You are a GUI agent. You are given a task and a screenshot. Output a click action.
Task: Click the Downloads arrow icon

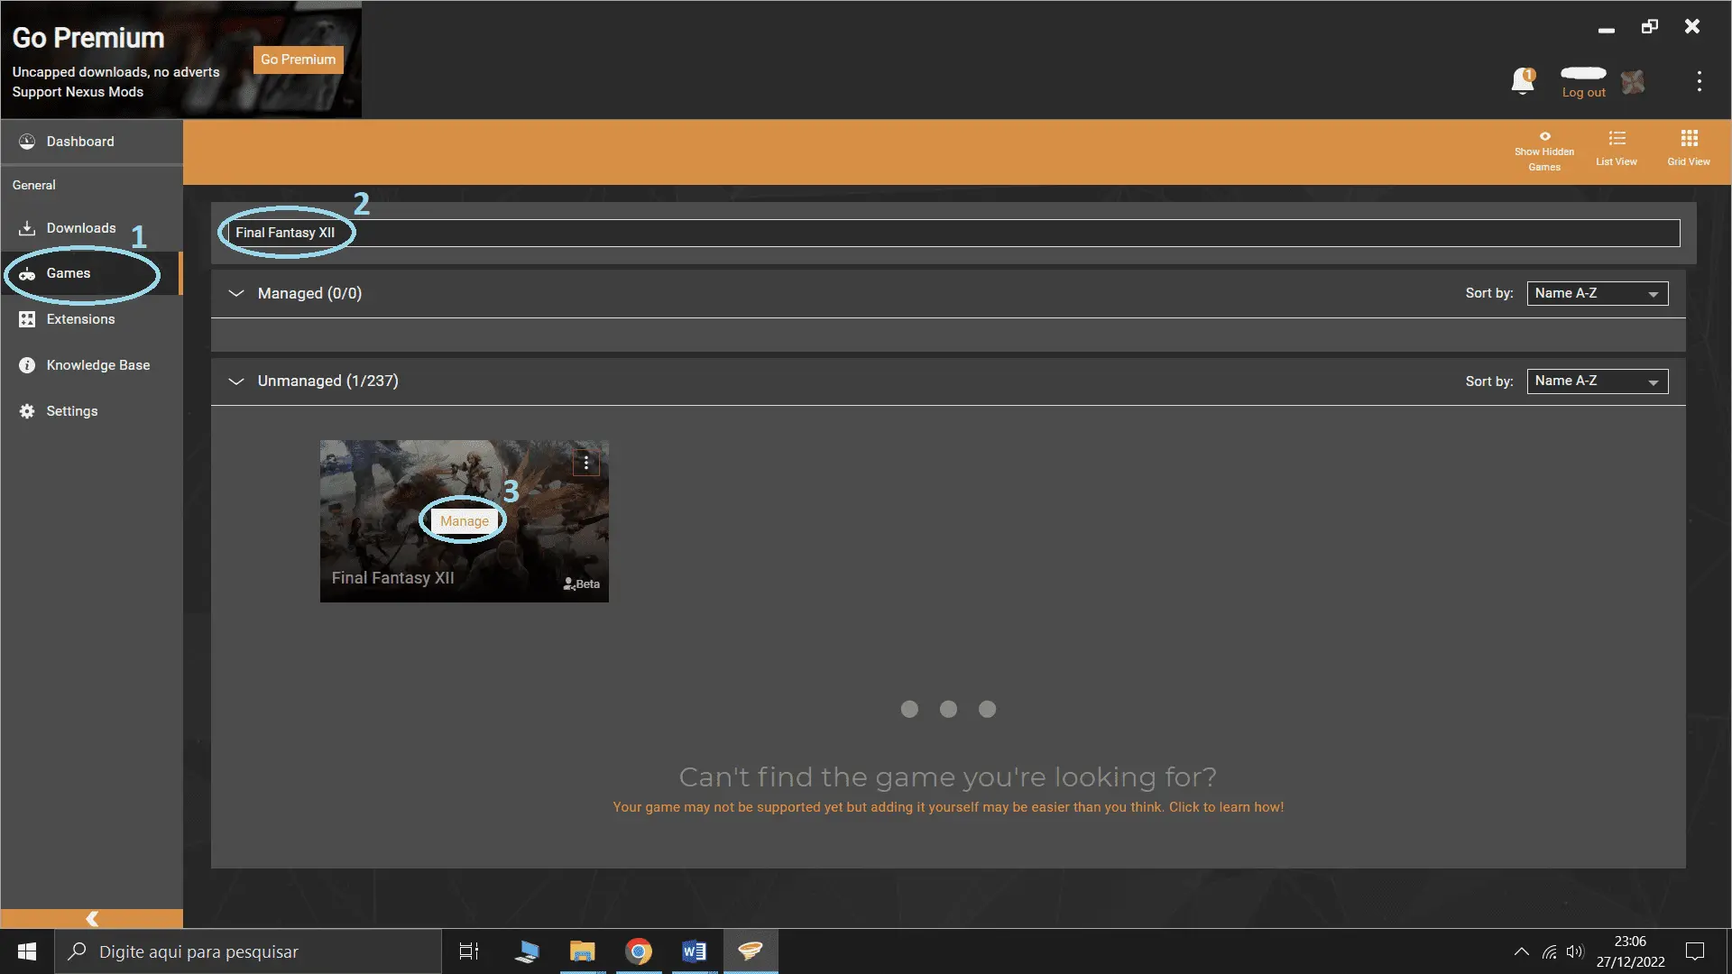[x=27, y=228]
